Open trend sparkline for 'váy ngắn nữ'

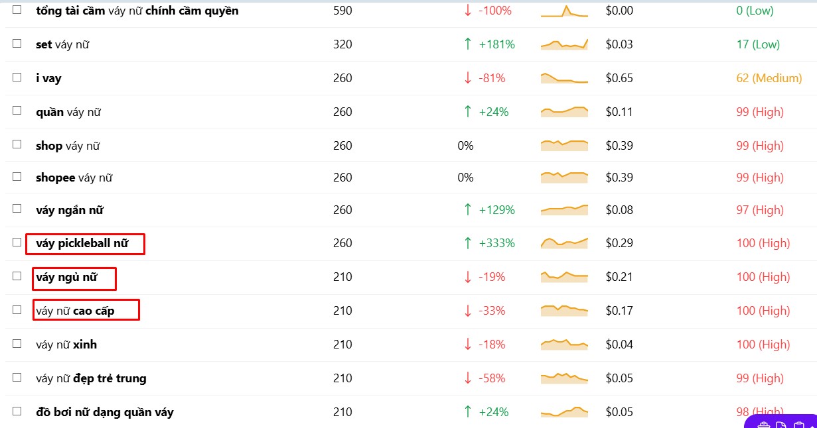pyautogui.click(x=564, y=209)
